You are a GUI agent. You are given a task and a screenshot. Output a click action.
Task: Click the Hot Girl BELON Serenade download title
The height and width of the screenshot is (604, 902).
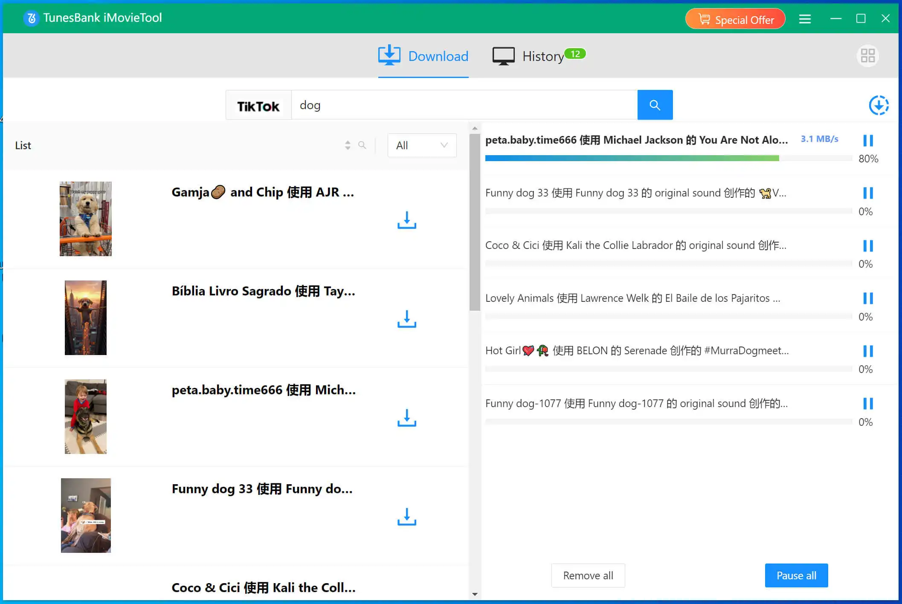coord(637,351)
